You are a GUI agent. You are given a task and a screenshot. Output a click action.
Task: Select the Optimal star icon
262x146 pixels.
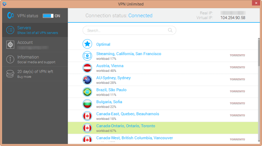pyautogui.click(x=87, y=44)
